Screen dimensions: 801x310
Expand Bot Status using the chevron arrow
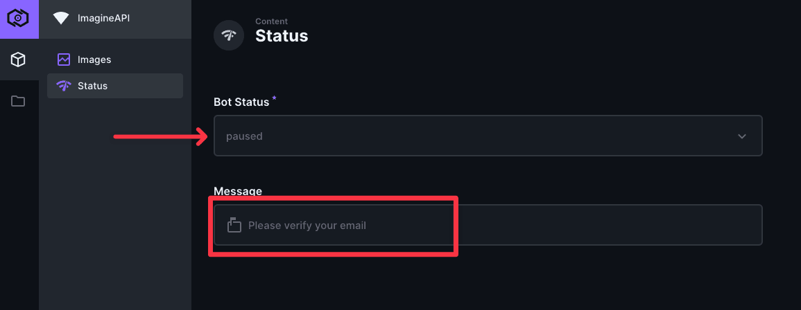(741, 136)
